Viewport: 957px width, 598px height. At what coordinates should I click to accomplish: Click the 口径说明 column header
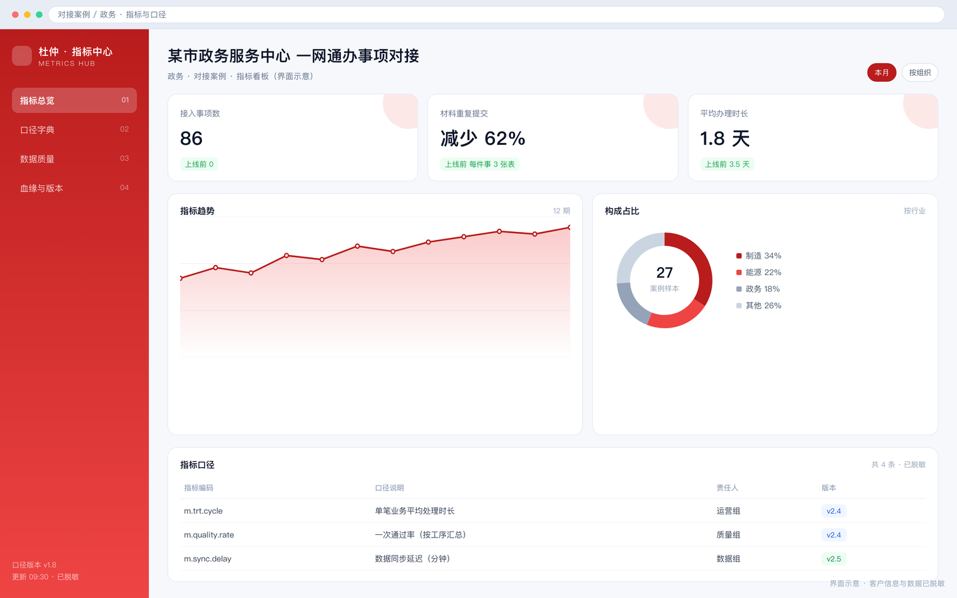389,488
